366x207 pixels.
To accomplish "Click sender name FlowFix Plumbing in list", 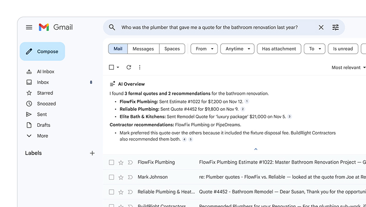I will 156,162.
